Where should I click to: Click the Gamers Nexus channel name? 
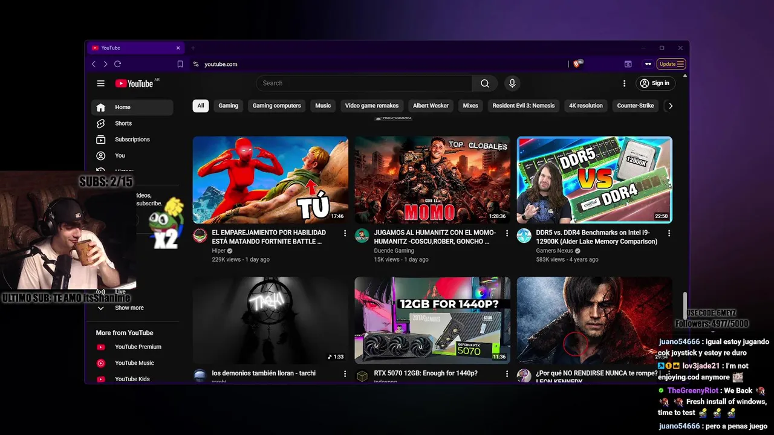pyautogui.click(x=554, y=251)
